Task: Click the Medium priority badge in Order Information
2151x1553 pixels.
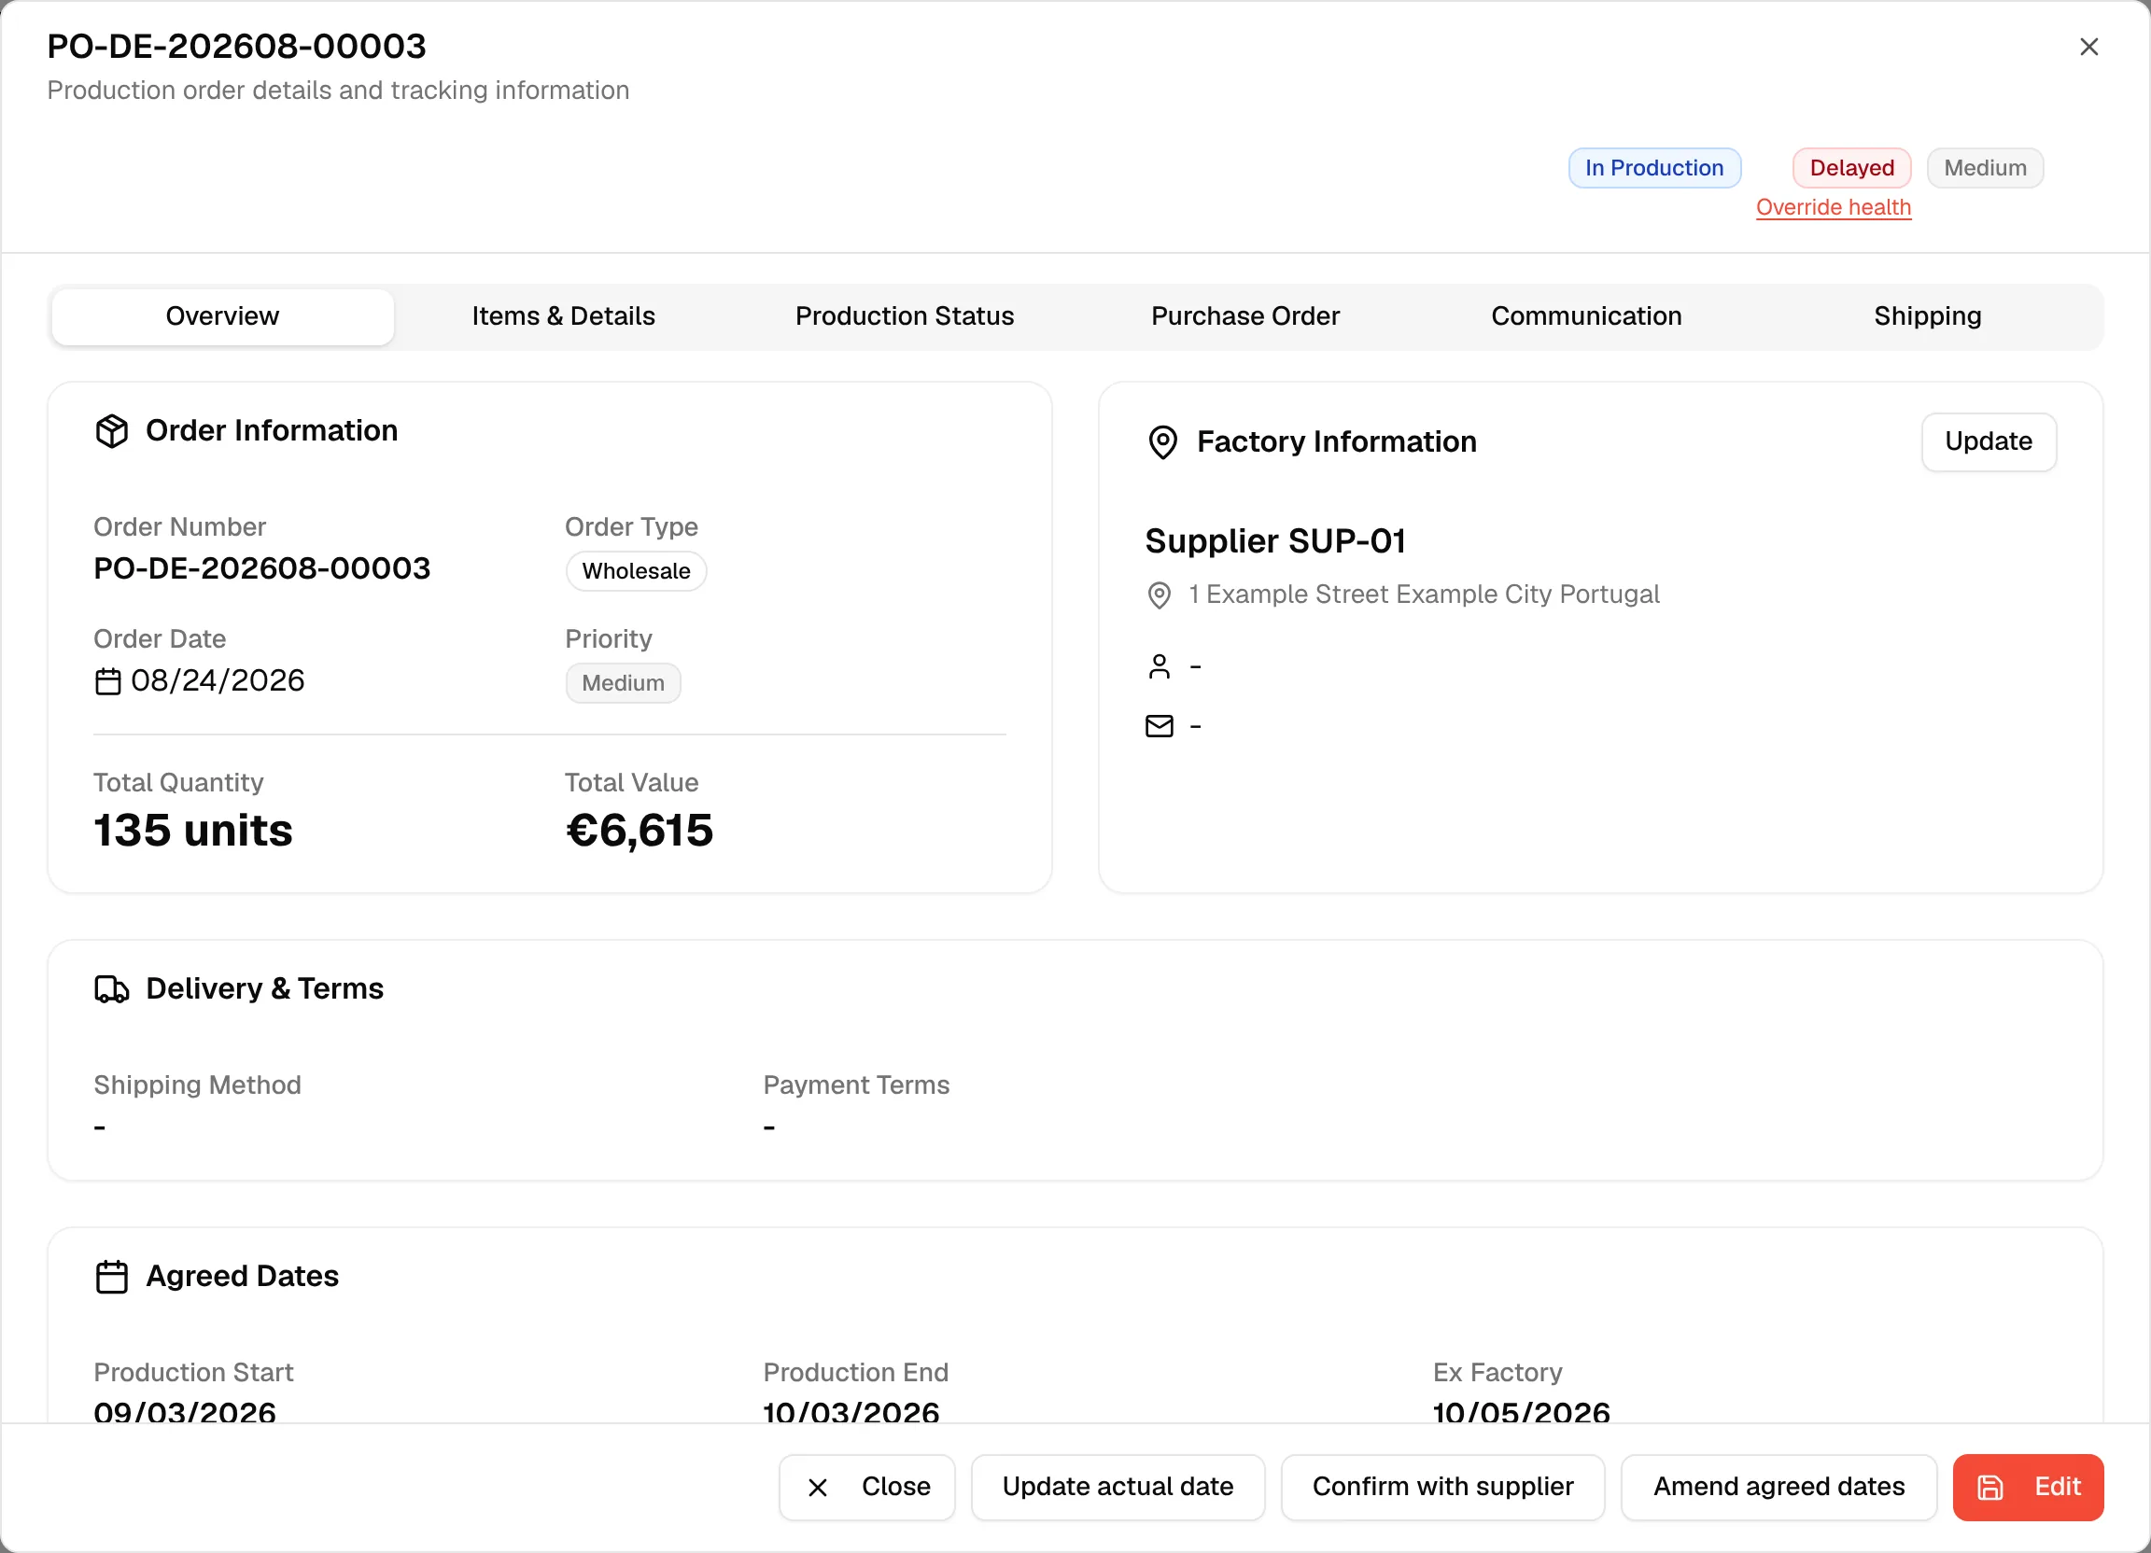Action: click(x=623, y=683)
